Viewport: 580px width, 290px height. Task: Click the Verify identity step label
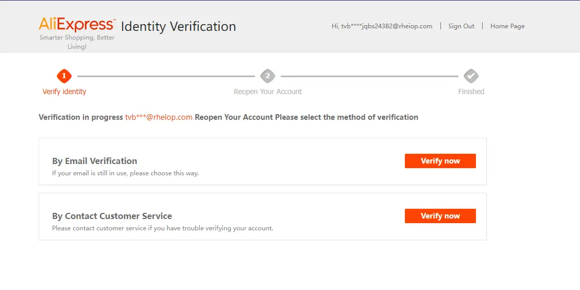(x=64, y=92)
